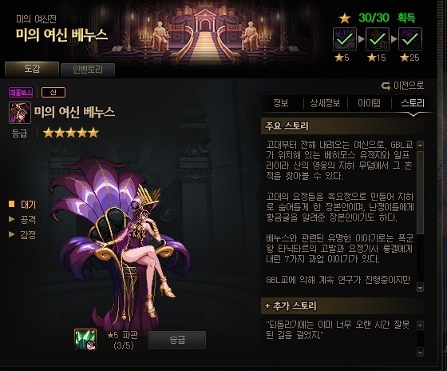Click the main story scrollbar thumb

(420, 193)
